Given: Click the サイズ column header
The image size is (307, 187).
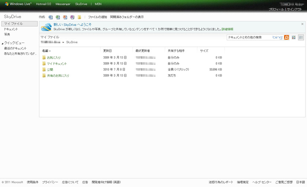Looking at the screenshot, I should coord(204,51).
